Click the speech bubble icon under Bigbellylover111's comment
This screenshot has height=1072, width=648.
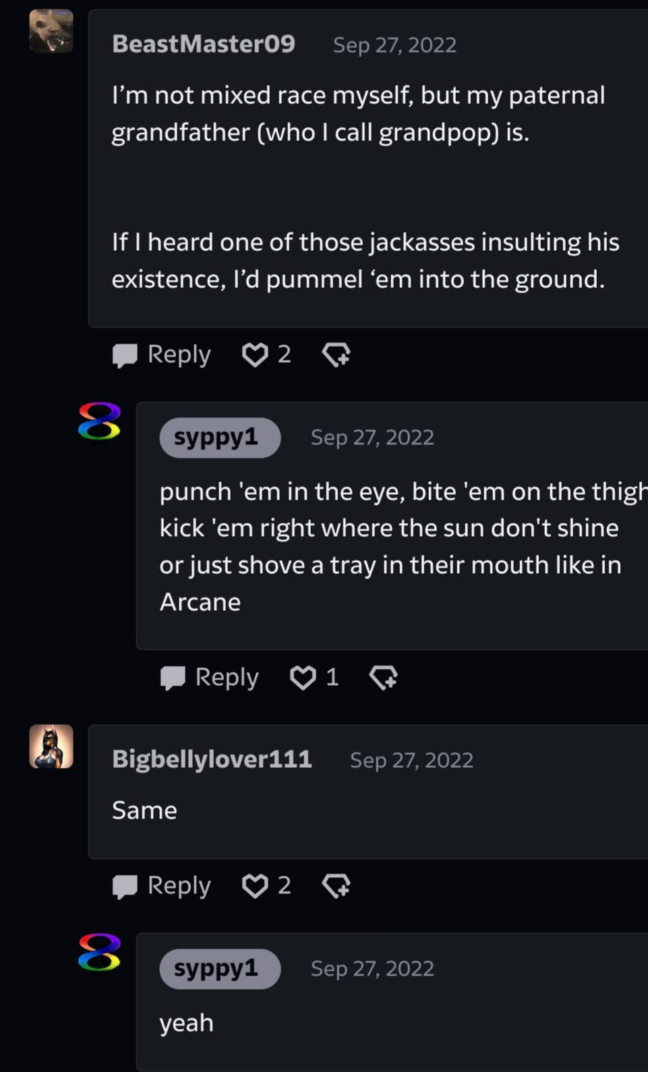click(125, 887)
